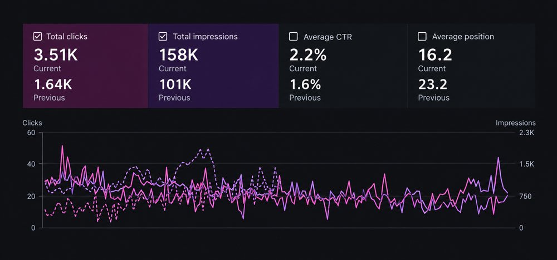Click the Impressions axis label
This screenshot has width=557, height=260.
(x=515, y=123)
